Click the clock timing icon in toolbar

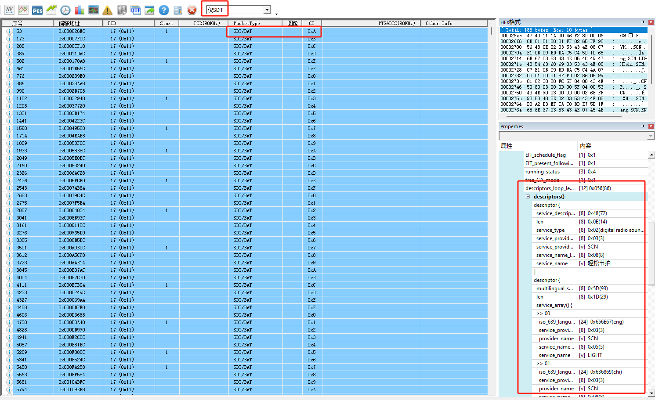point(65,10)
